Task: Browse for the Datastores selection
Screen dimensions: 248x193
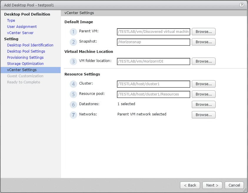Action: [x=204, y=105]
